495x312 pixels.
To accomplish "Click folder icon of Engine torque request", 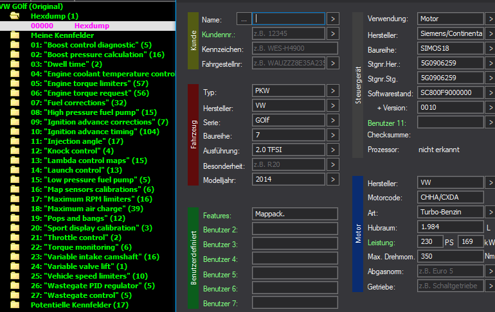I will (x=15, y=93).
